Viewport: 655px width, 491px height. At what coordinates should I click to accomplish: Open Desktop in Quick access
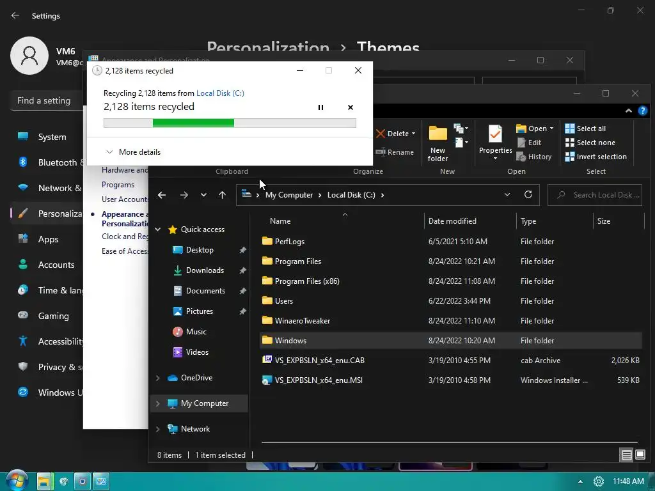pyautogui.click(x=200, y=250)
